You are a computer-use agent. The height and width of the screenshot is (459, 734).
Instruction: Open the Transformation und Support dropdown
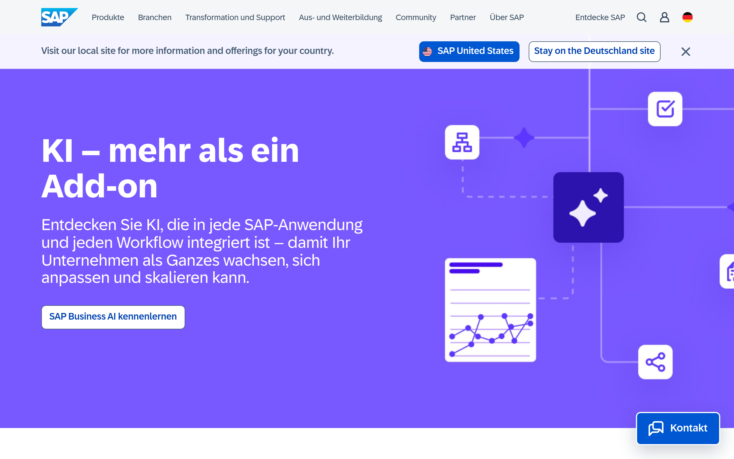235,17
